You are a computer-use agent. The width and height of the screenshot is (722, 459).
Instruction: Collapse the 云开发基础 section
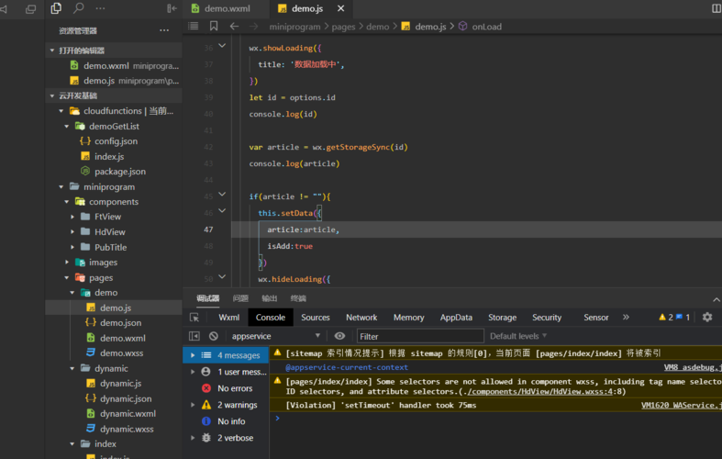coord(52,95)
